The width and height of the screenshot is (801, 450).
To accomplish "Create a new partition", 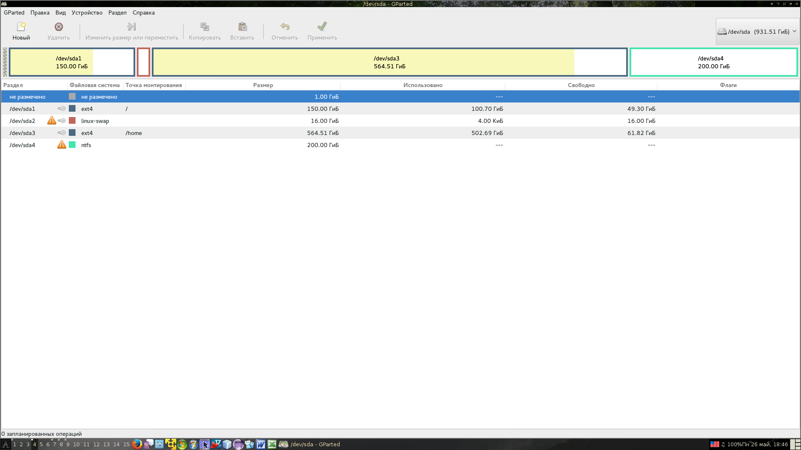I will [x=21, y=30].
